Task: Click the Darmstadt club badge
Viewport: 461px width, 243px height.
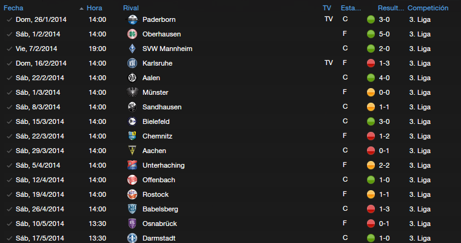Action: click(x=132, y=238)
